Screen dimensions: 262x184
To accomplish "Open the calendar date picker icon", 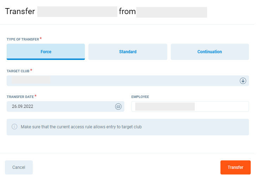I will pos(118,106).
